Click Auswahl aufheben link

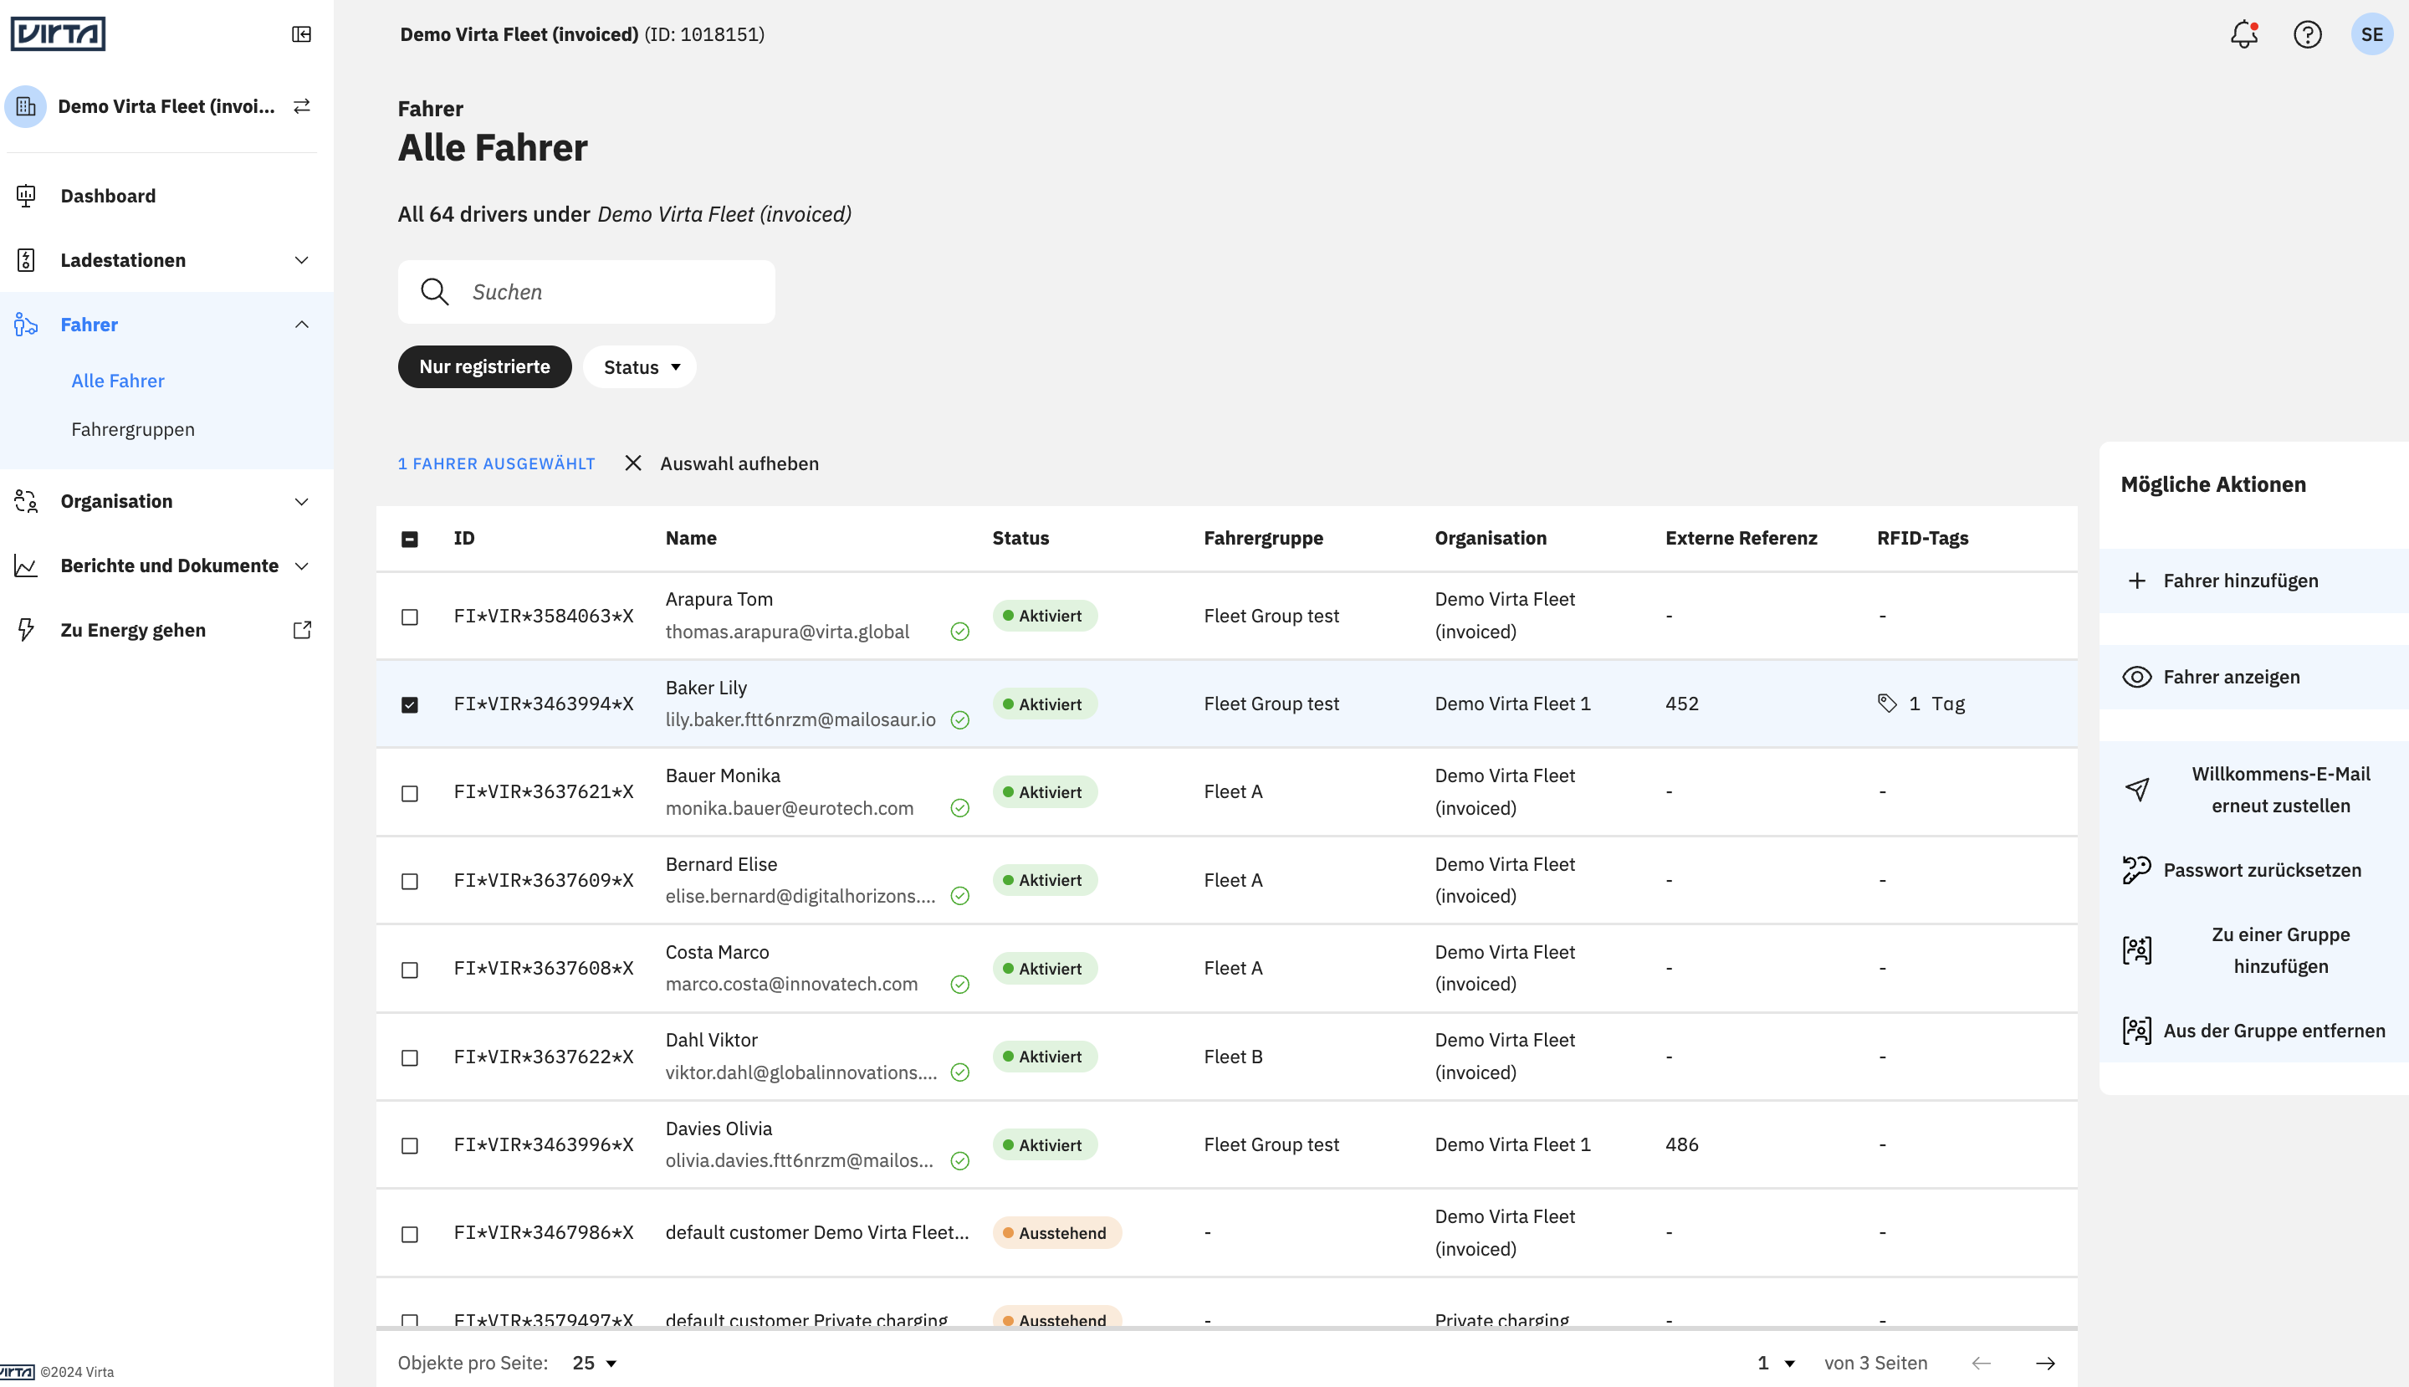[739, 463]
